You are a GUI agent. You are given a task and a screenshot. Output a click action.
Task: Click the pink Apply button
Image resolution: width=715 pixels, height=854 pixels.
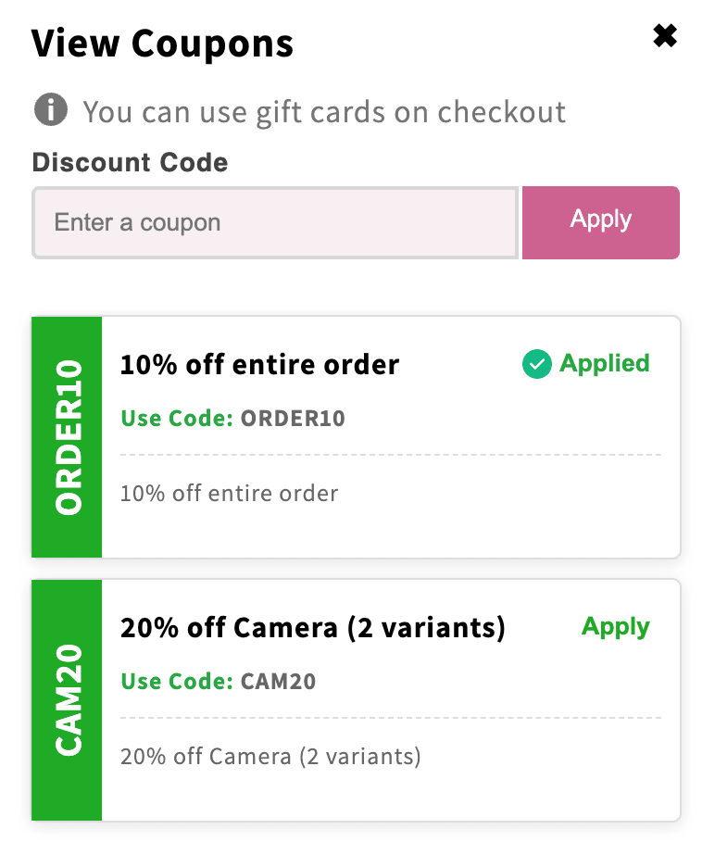click(600, 220)
